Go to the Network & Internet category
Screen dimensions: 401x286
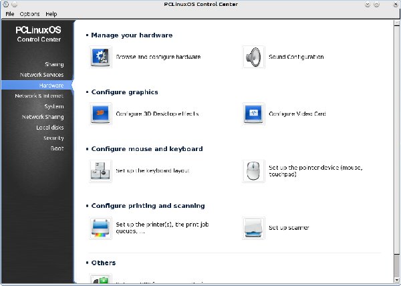39,96
